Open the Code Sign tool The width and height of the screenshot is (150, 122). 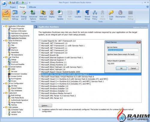pos(111,15)
